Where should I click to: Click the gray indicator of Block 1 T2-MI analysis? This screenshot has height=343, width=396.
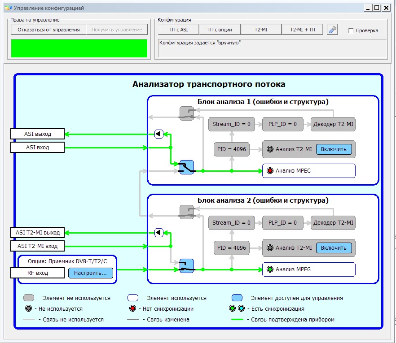tap(270, 149)
